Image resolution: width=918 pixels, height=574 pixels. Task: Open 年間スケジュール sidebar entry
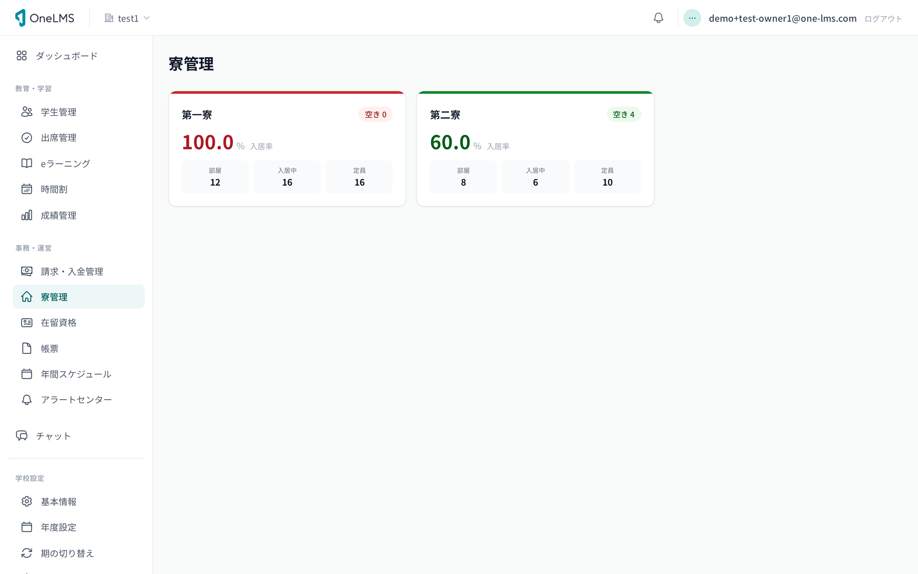(x=78, y=374)
